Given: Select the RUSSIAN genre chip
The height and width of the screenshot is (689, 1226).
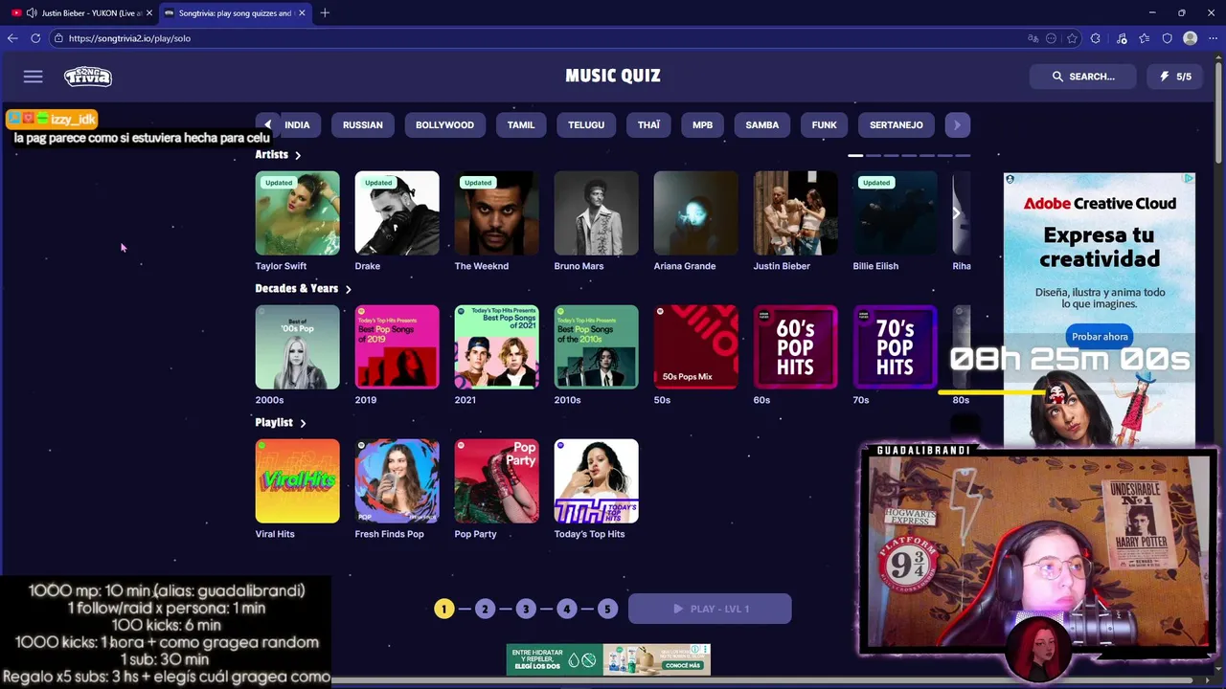Looking at the screenshot, I should (x=363, y=125).
